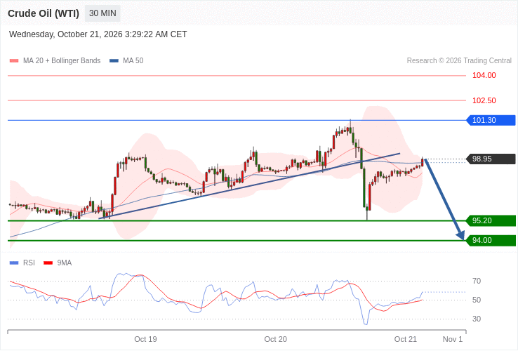518x351 pixels.
Task: Click the 30 MIN timeframe badge
Action: click(x=102, y=13)
